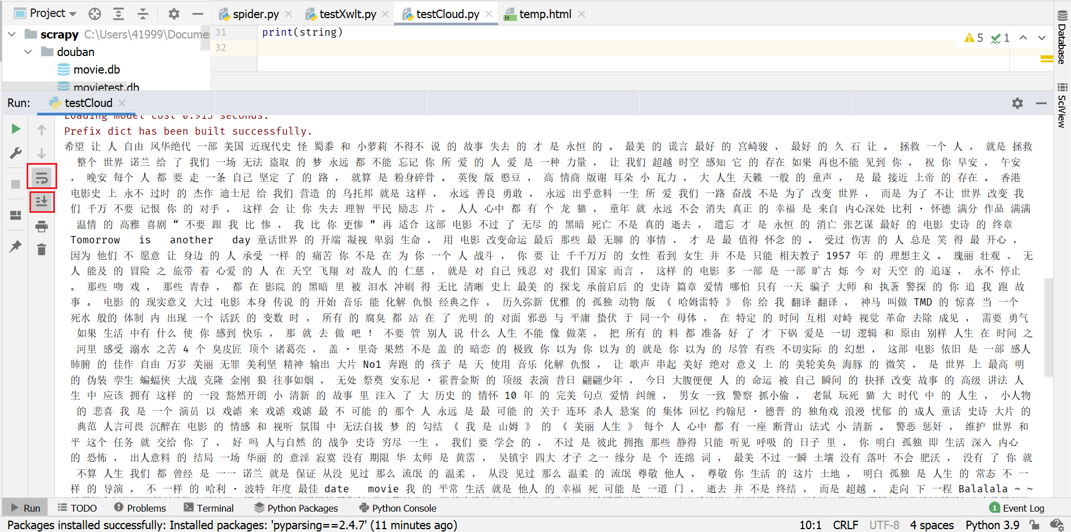Screen dimensions: 1071x532
Task: Click the print console output icon
Action: click(x=41, y=227)
